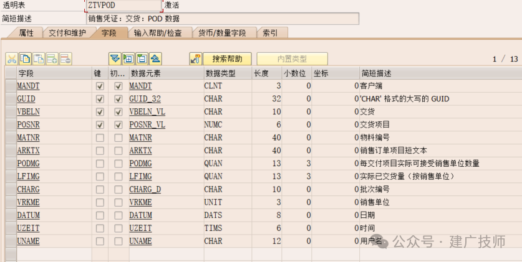
Task: Click the UZEIT field name
Action: [28, 228]
